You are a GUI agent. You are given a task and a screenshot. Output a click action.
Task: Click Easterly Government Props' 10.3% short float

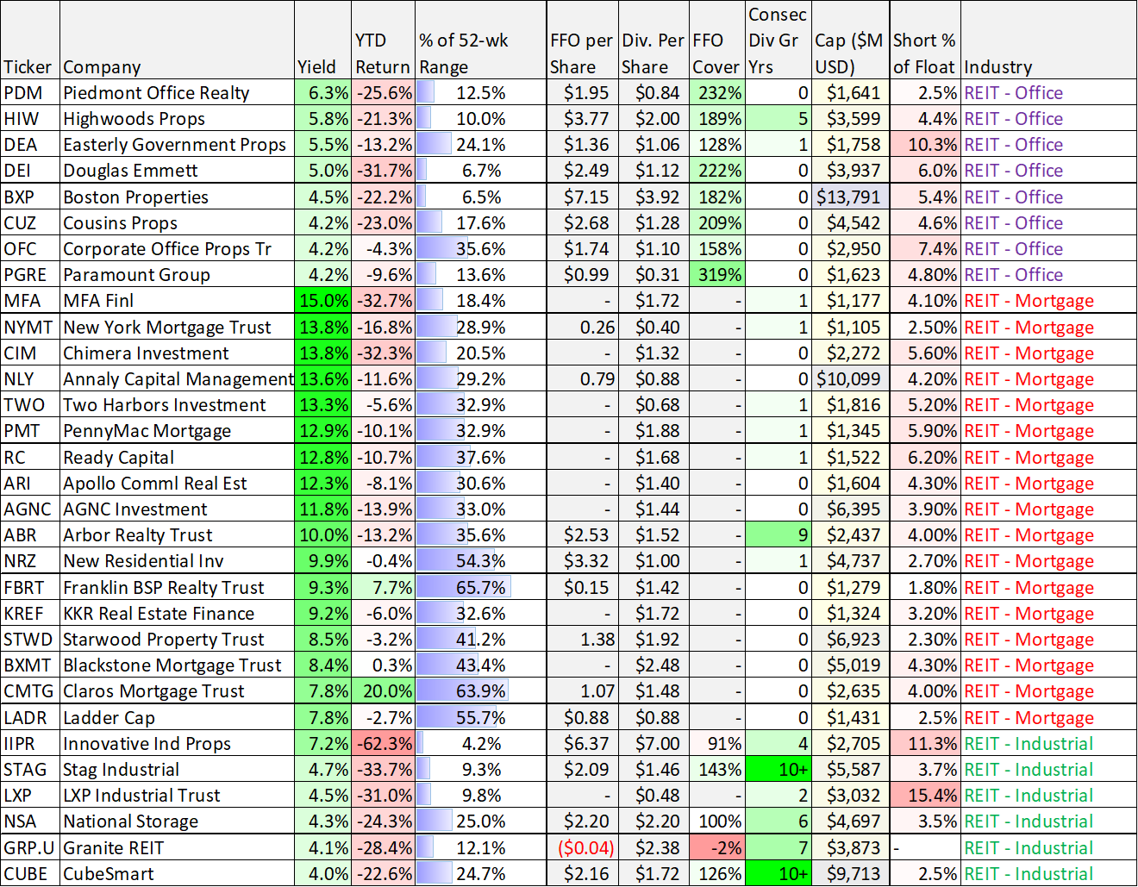[924, 145]
